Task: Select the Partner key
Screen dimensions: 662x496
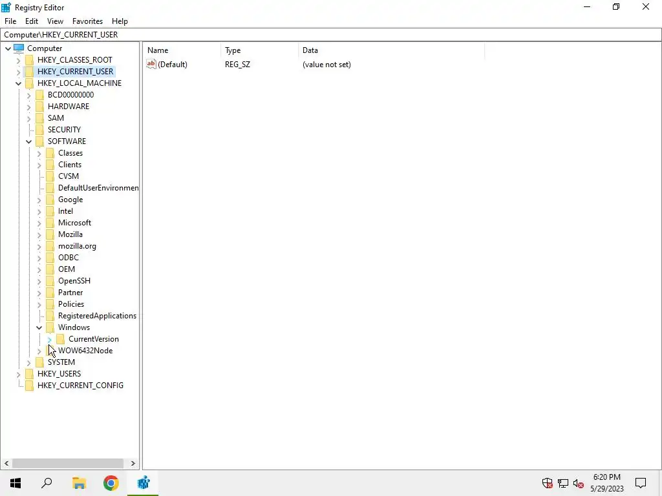Action: pos(70,293)
